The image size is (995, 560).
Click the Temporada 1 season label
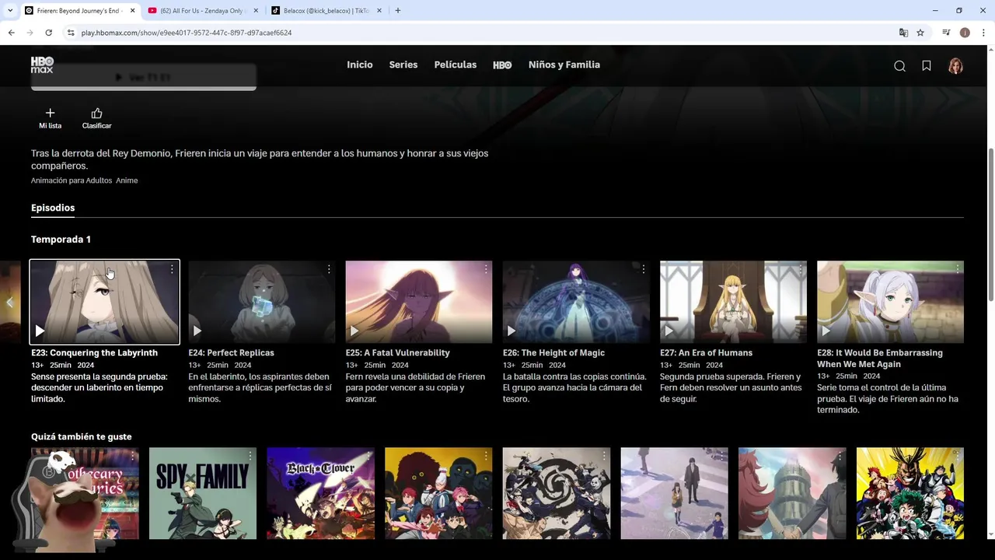coord(61,240)
